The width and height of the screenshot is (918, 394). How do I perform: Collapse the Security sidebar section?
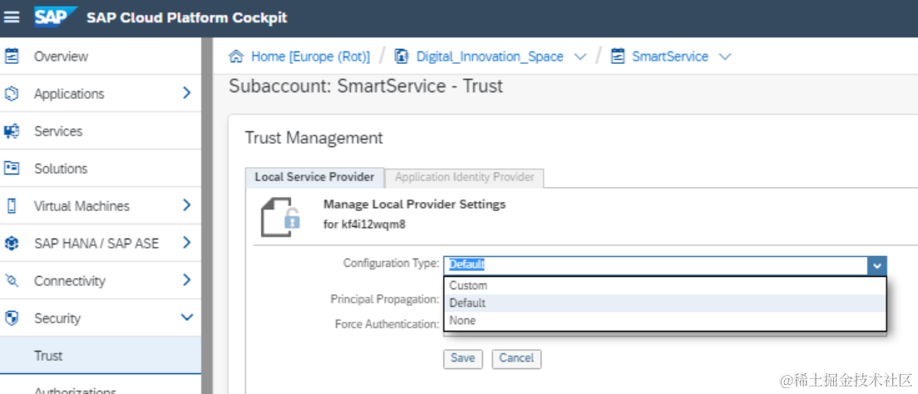(186, 318)
